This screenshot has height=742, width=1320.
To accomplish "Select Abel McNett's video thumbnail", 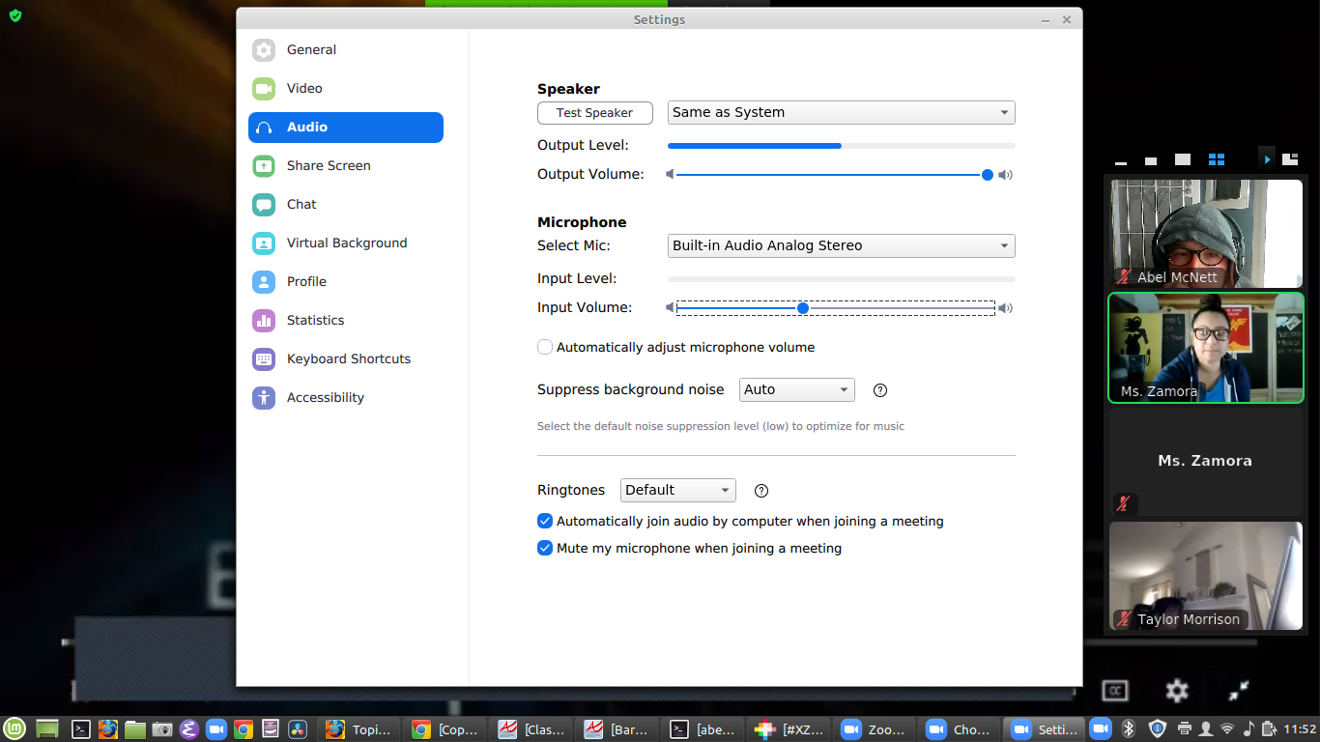I will (1206, 234).
